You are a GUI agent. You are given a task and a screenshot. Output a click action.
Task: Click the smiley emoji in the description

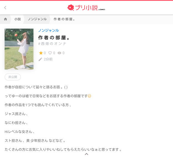[89, 96]
